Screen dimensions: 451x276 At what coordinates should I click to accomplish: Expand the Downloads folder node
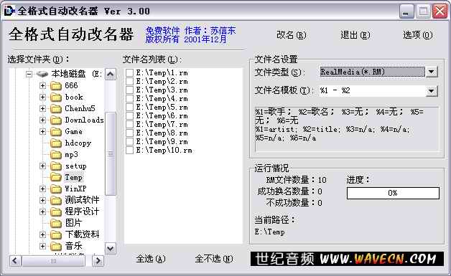click(x=42, y=120)
